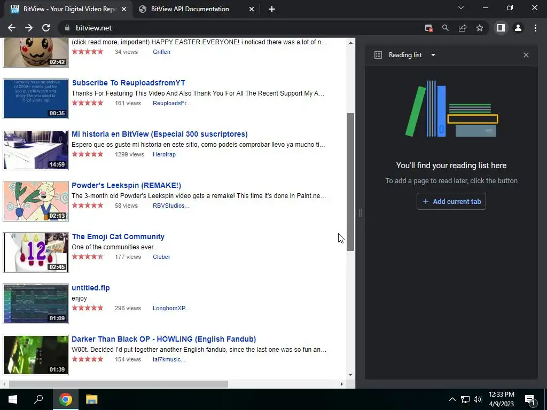Image resolution: width=547 pixels, height=410 pixels.
Task: Click the lock icon beside bitview.net
Action: (x=67, y=28)
